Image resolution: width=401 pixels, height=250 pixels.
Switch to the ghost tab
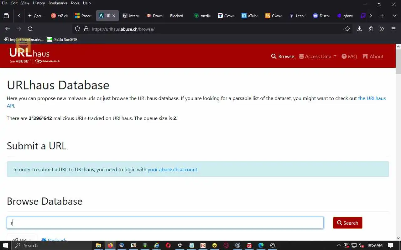coord(345,16)
